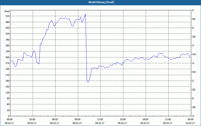Select the 480 value on the y-axis
The height and width of the screenshot is (126, 201).
pyautogui.click(x=7, y=22)
